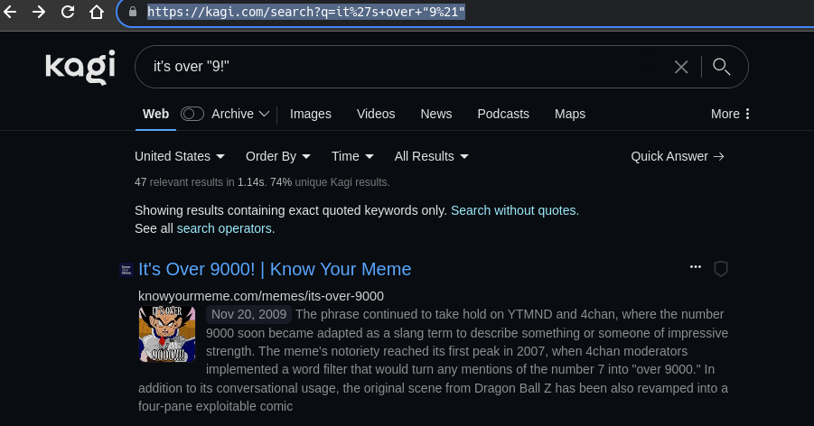Open the Time filter dropdown

[352, 156]
